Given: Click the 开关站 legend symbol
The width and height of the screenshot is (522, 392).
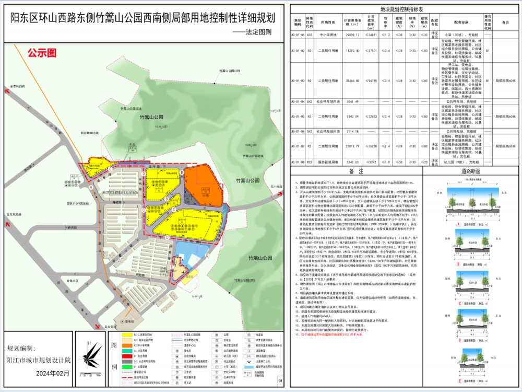Looking at the screenshot, I should click(x=177, y=383).
